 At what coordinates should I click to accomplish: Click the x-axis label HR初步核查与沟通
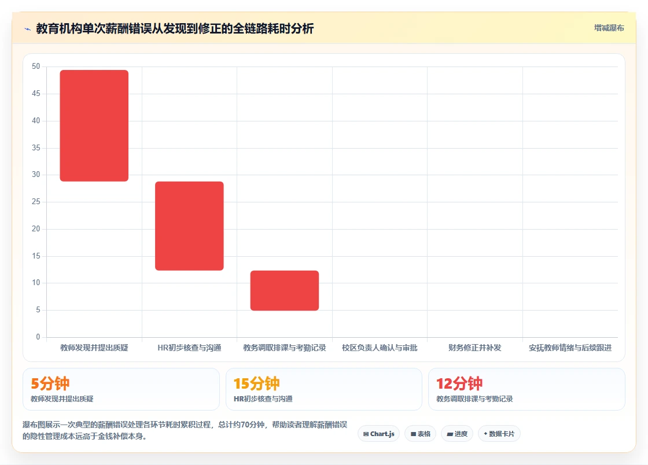tap(189, 348)
